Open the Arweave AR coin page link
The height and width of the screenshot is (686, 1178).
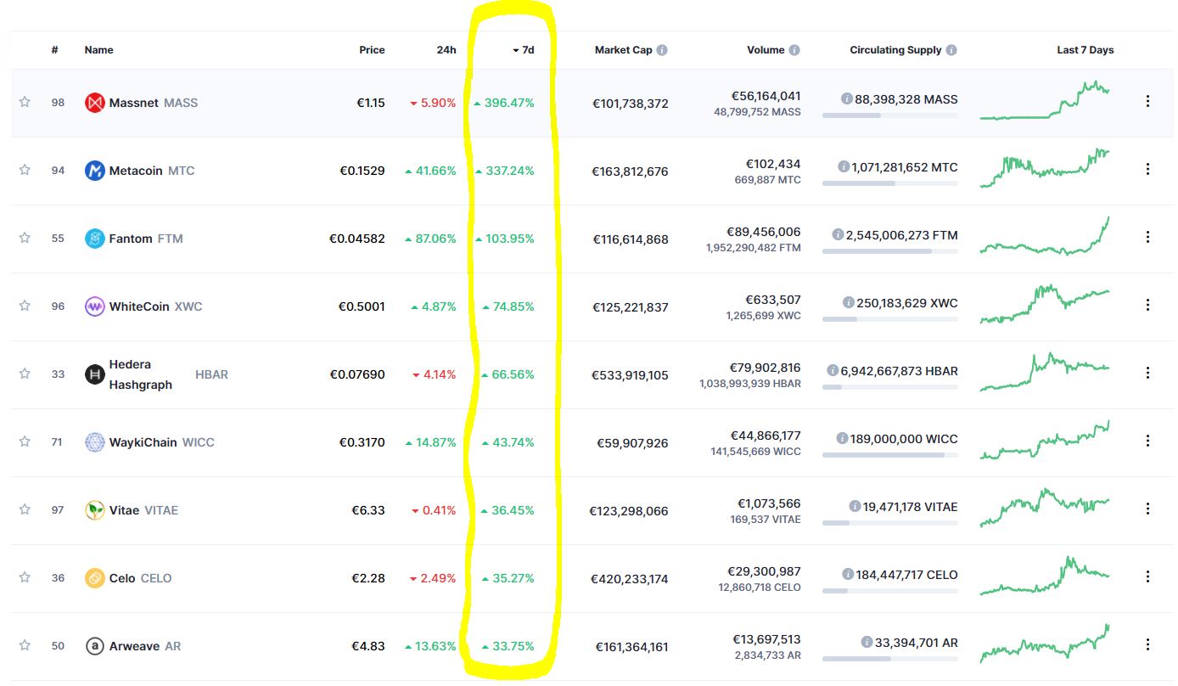[144, 646]
